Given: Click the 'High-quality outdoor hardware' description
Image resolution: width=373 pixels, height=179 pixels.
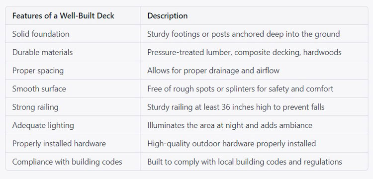Looking at the screenshot, I should pyautogui.click(x=232, y=144).
